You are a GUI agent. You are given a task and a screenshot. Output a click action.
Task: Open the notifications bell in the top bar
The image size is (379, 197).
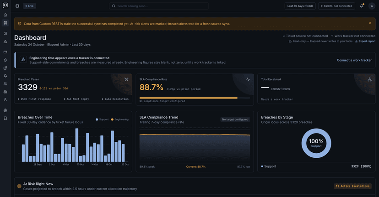[x=362, y=6]
